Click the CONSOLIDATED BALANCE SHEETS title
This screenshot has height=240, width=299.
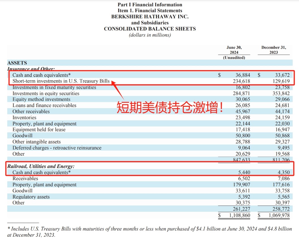tap(150, 29)
